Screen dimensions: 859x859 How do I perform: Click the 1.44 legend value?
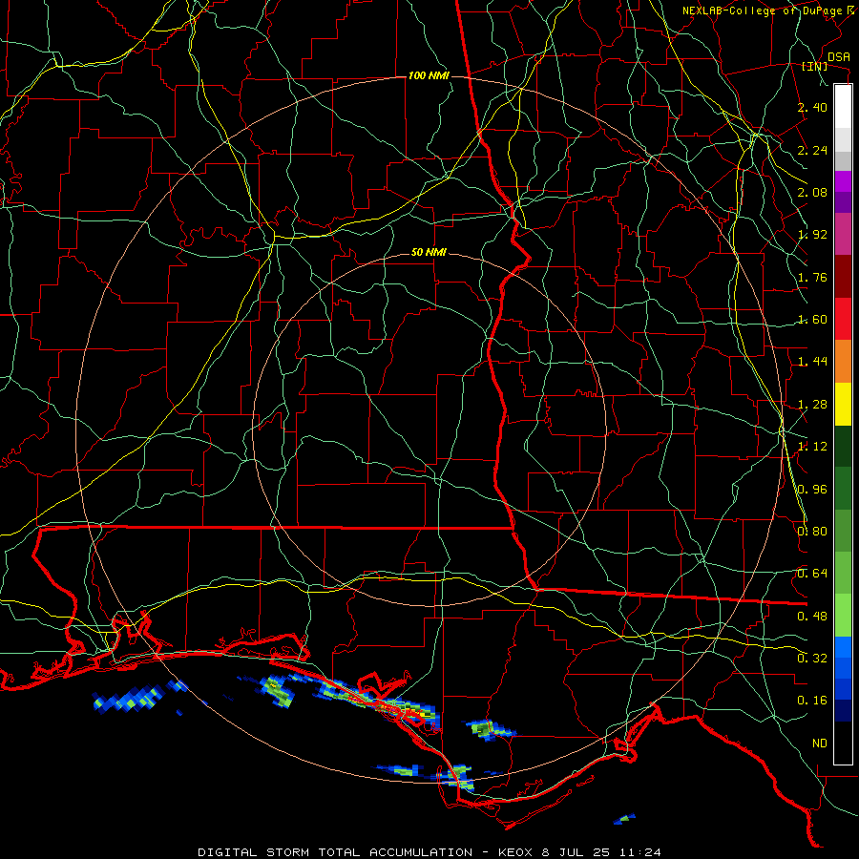812,362
